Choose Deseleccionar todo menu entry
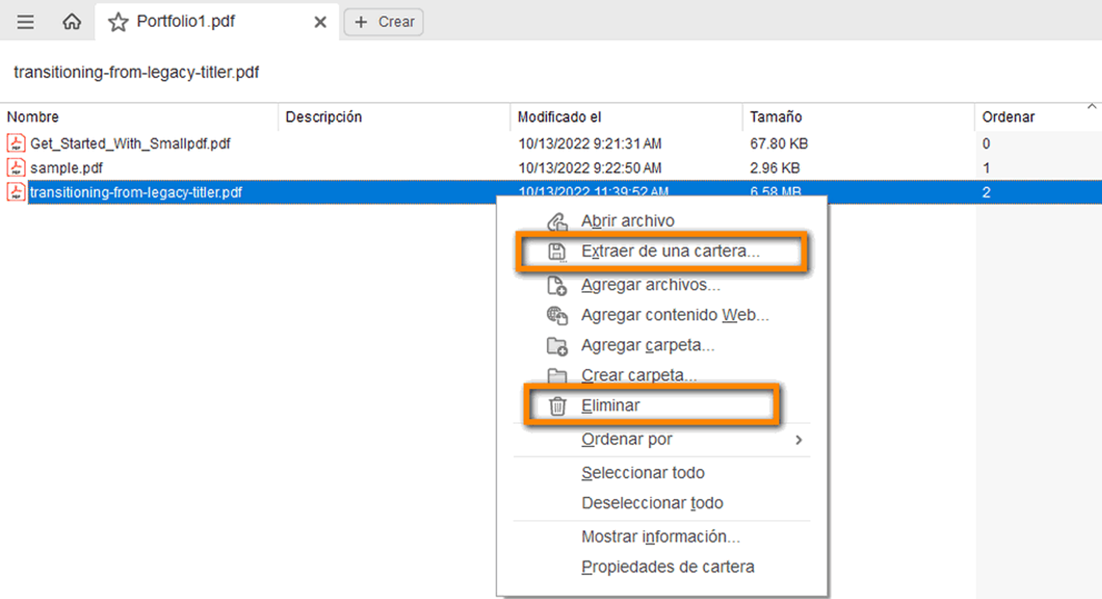1102x599 pixels. [652, 503]
